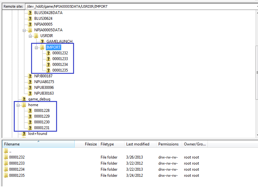The height and width of the screenshot is (187, 258).
Task: Select the GAMELAUNCH tree label
Action: [x=59, y=42]
